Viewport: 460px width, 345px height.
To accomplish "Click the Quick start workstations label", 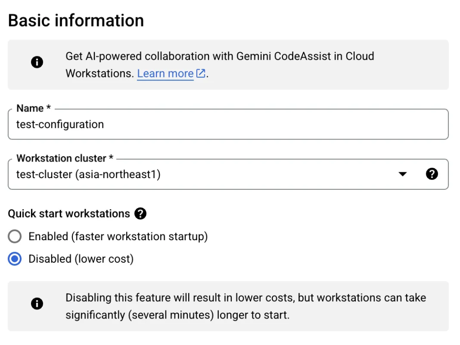I will point(69,214).
